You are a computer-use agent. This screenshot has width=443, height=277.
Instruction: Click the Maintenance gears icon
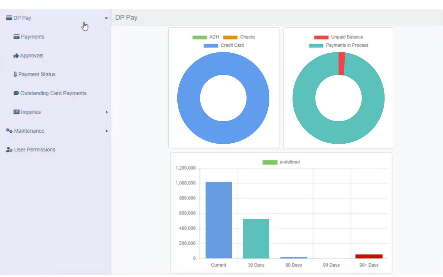point(9,131)
